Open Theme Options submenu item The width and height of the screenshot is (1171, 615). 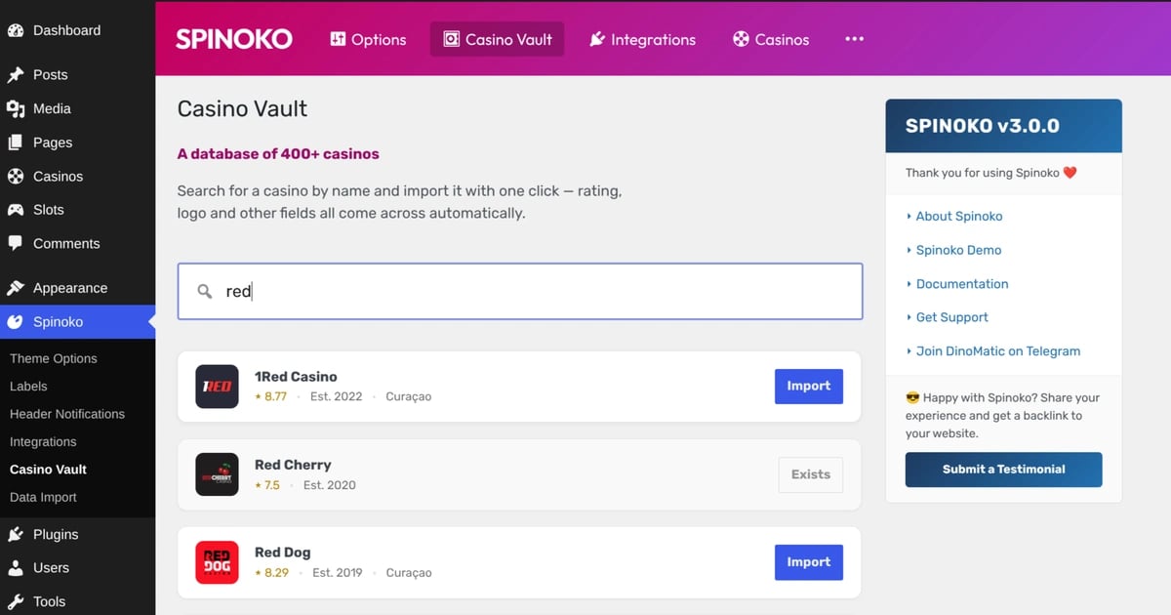54,358
